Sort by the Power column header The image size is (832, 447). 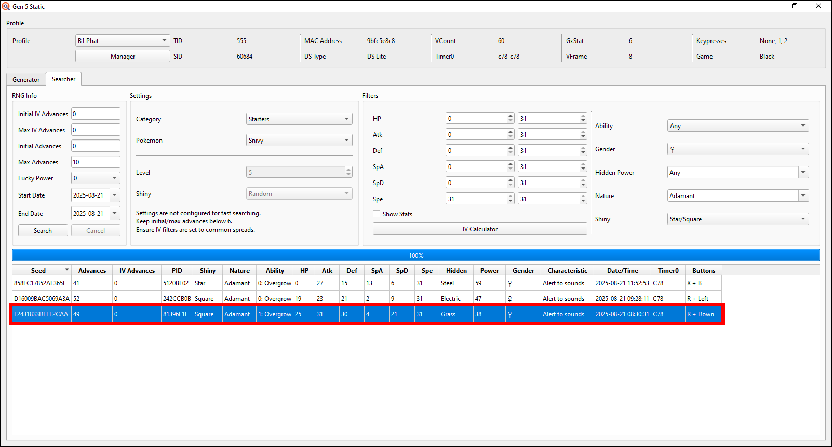pyautogui.click(x=489, y=270)
